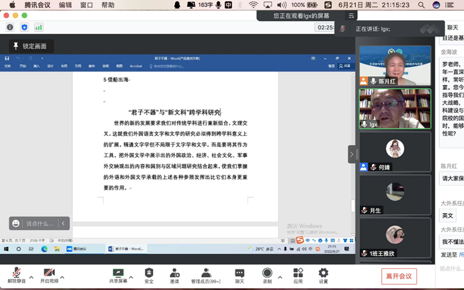The height and width of the screenshot is (290, 464).
Task: Open the 应用 apps icon
Action: 298,276
